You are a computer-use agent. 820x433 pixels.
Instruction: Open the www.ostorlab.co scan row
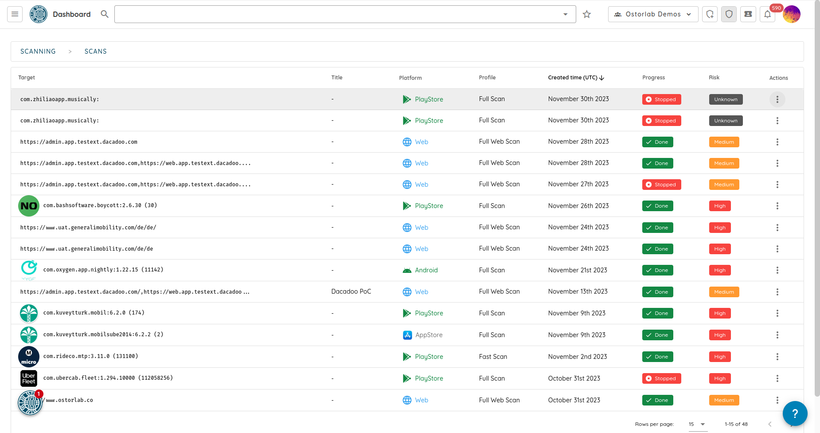pyautogui.click(x=69, y=400)
